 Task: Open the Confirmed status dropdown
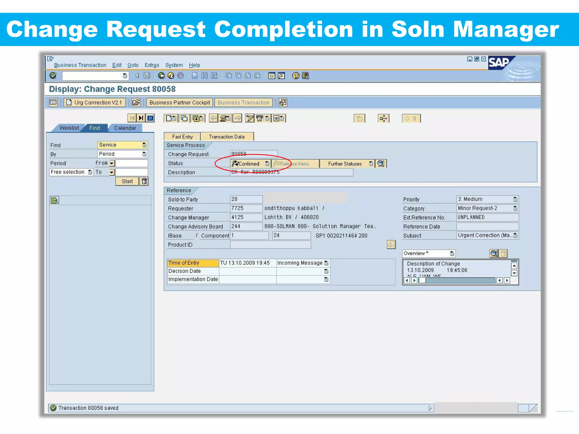[x=267, y=164]
